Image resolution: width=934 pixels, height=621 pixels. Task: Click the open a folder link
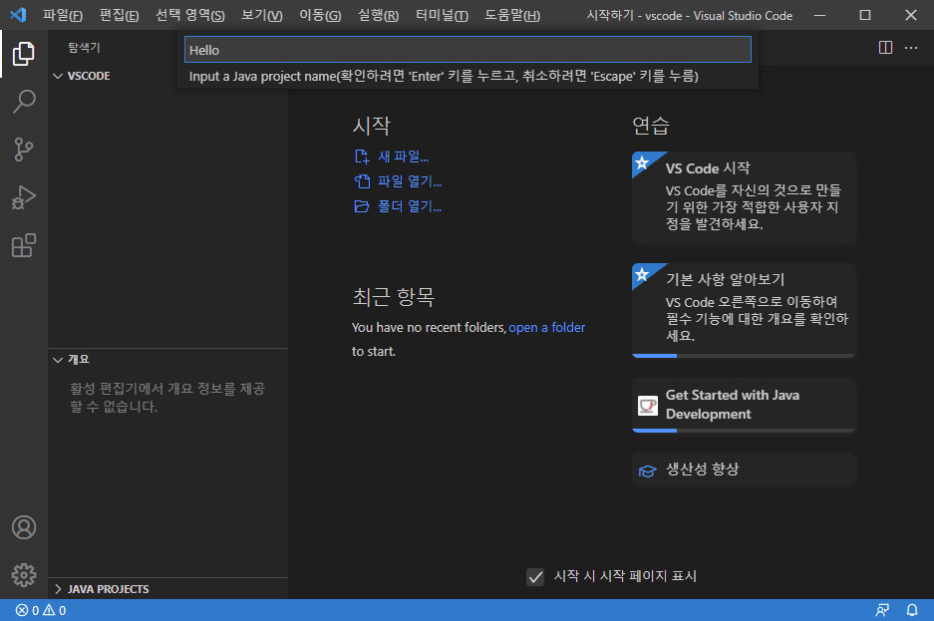click(546, 328)
